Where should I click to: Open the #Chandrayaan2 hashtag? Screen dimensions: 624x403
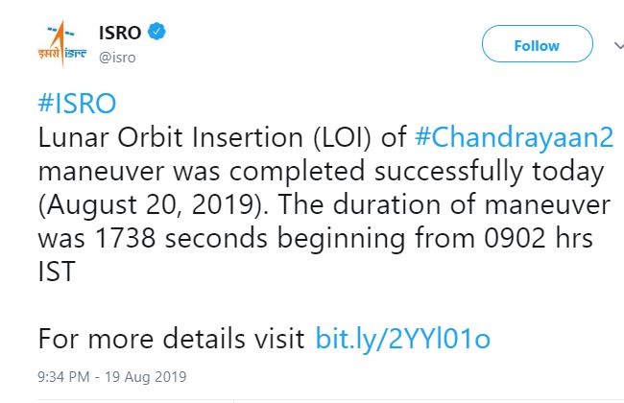(x=514, y=137)
